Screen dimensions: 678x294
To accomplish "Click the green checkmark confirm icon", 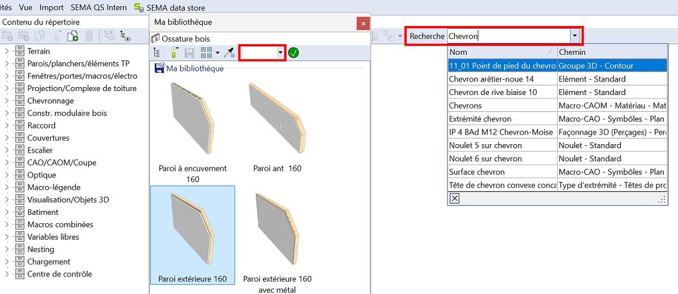I will coord(293,53).
